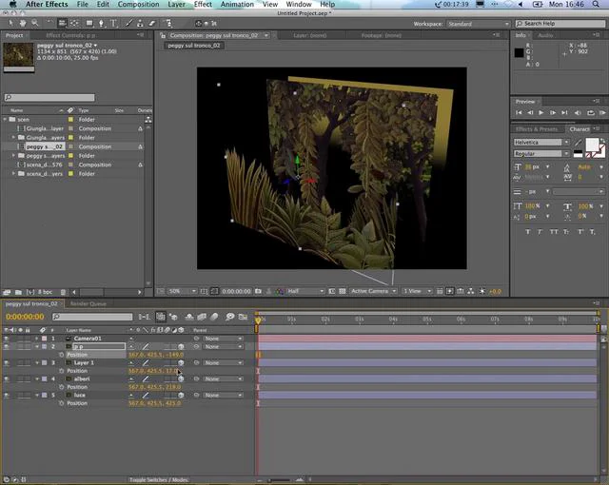Go to first frame in Preview
This screenshot has width=609, height=485.
pyautogui.click(x=518, y=113)
